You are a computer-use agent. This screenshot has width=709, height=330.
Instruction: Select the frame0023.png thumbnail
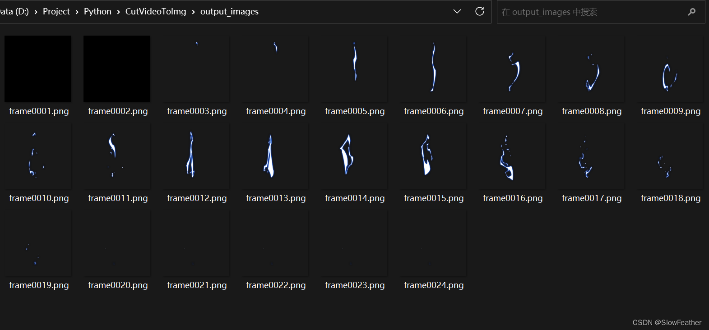353,243
